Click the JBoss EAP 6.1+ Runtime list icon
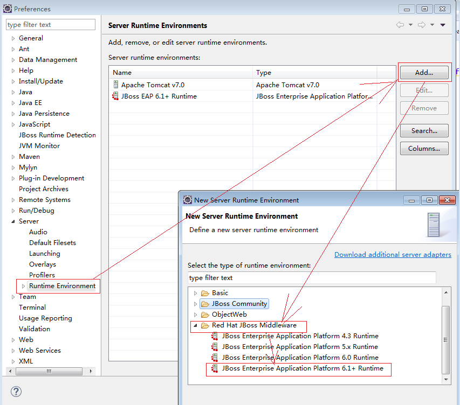 (x=215, y=368)
